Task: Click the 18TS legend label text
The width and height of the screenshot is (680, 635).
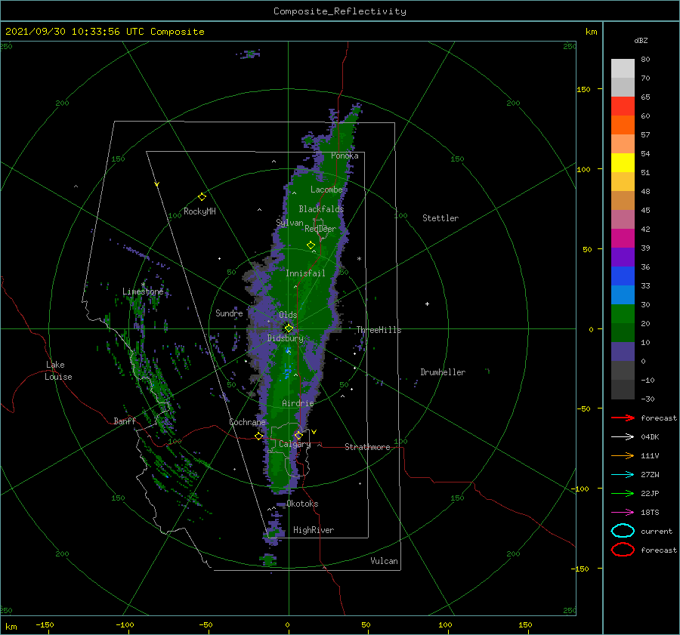Action: point(650,513)
